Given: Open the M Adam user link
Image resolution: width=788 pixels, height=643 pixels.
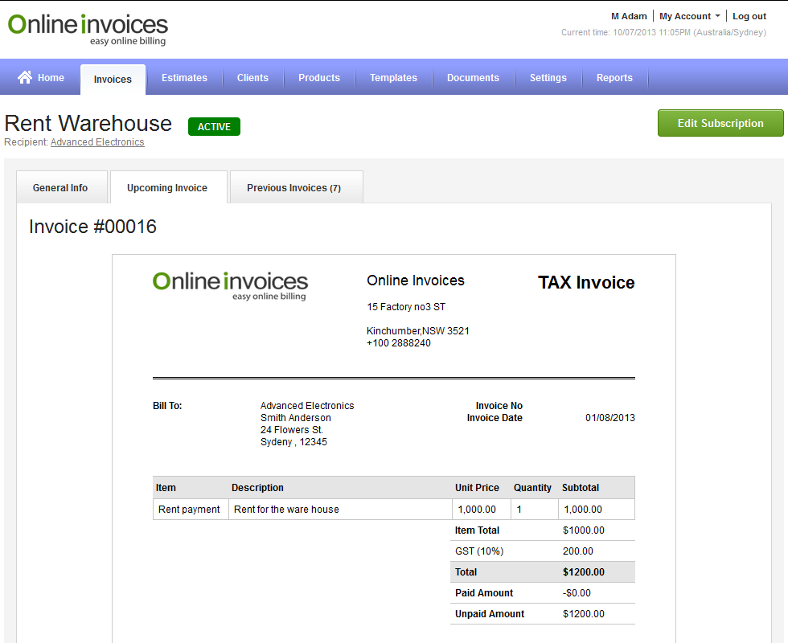Looking at the screenshot, I should 629,16.
